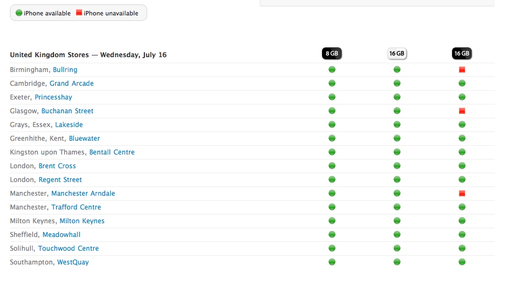Click Birmingham's green 8 GB availability dot
This screenshot has height=281, width=507.
point(332,69)
